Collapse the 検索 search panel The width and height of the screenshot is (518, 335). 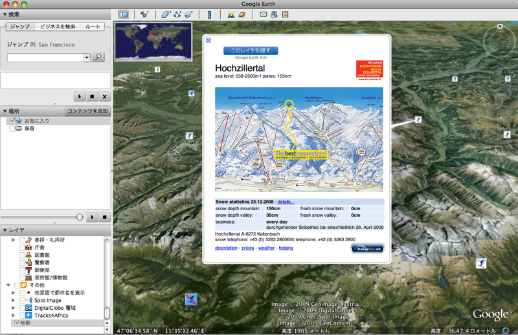[5, 14]
